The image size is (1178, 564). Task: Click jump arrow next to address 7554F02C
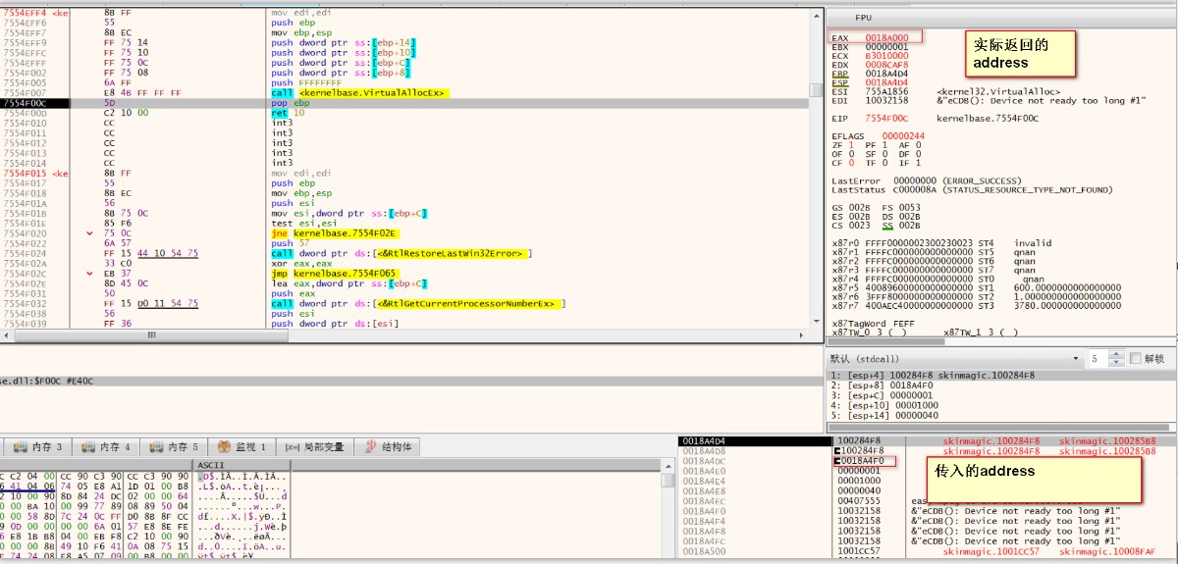[88, 274]
